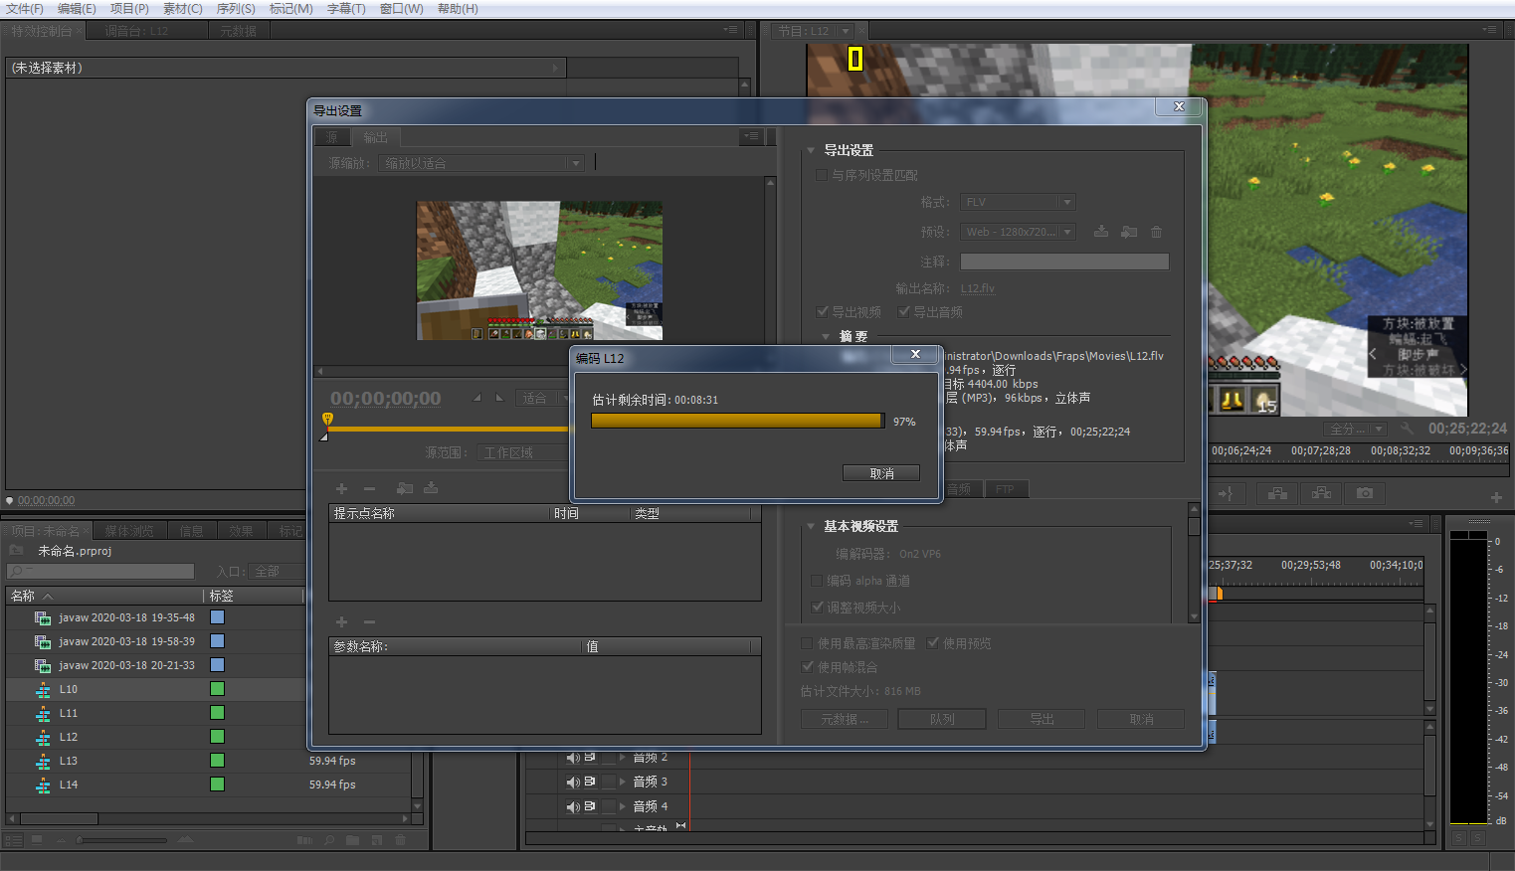Screen dimensions: 1515x871
Task: Click the Lift icon in program monitor
Action: click(1277, 493)
